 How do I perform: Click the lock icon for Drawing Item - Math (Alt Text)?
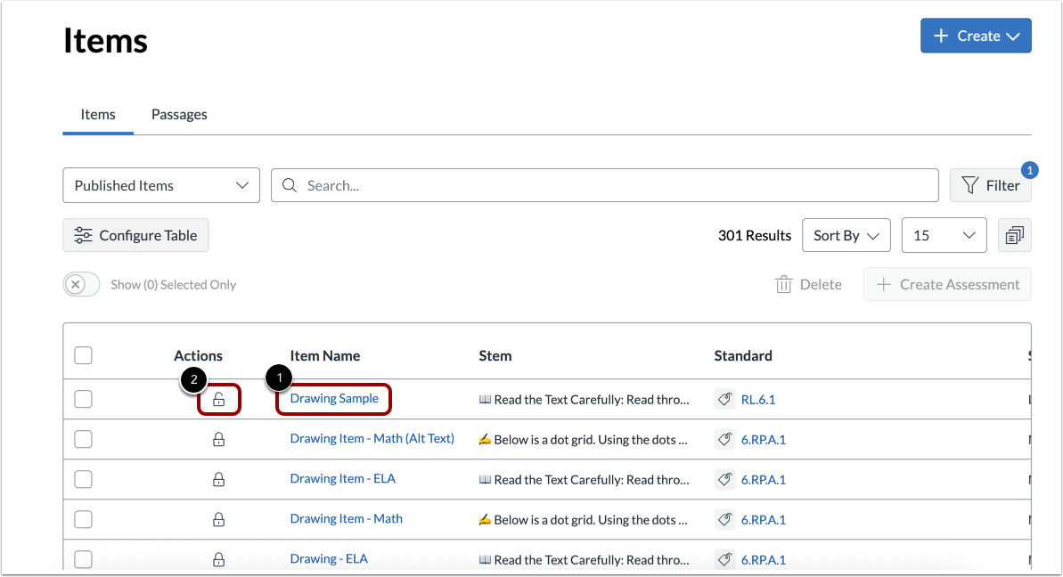click(218, 440)
